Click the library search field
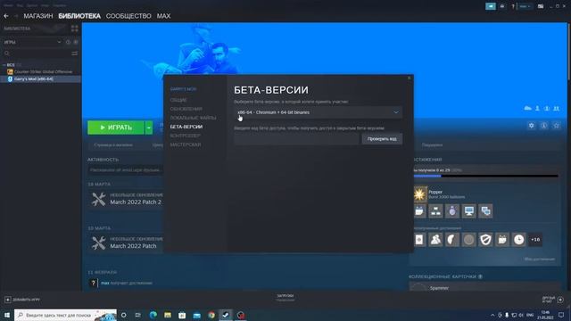The width and height of the screenshot is (571, 321). [x=37, y=53]
